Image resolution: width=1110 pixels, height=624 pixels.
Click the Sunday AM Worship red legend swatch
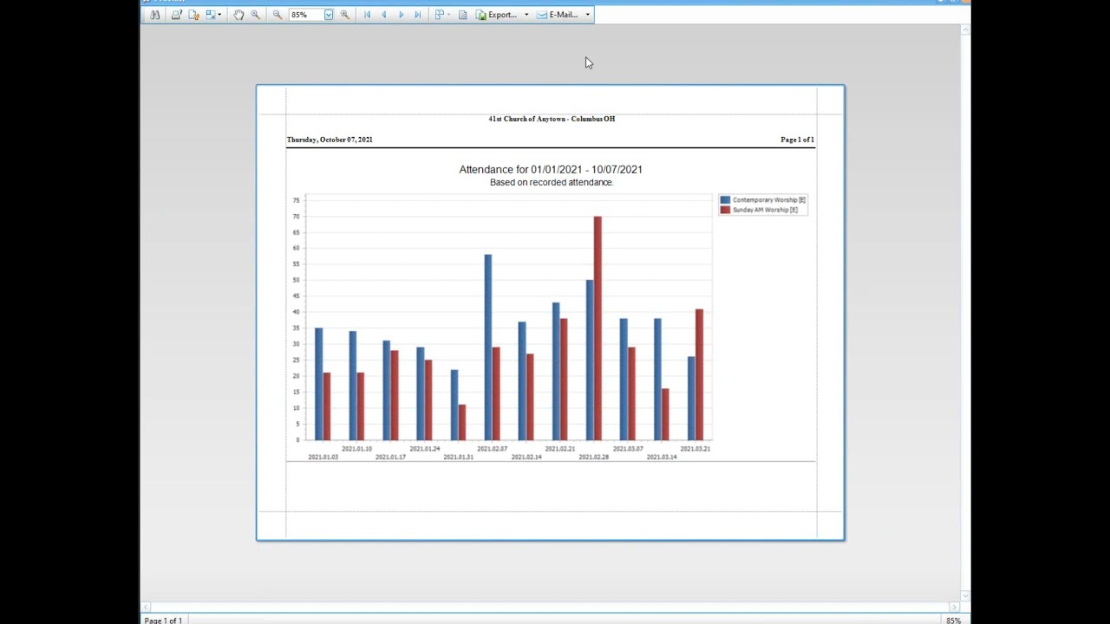(x=725, y=210)
